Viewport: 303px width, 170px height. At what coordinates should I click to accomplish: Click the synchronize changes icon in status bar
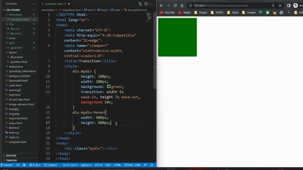click(18, 165)
